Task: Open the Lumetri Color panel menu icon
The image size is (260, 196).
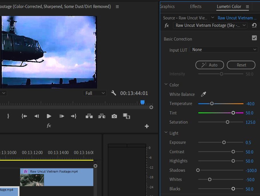Action: pos(247,7)
